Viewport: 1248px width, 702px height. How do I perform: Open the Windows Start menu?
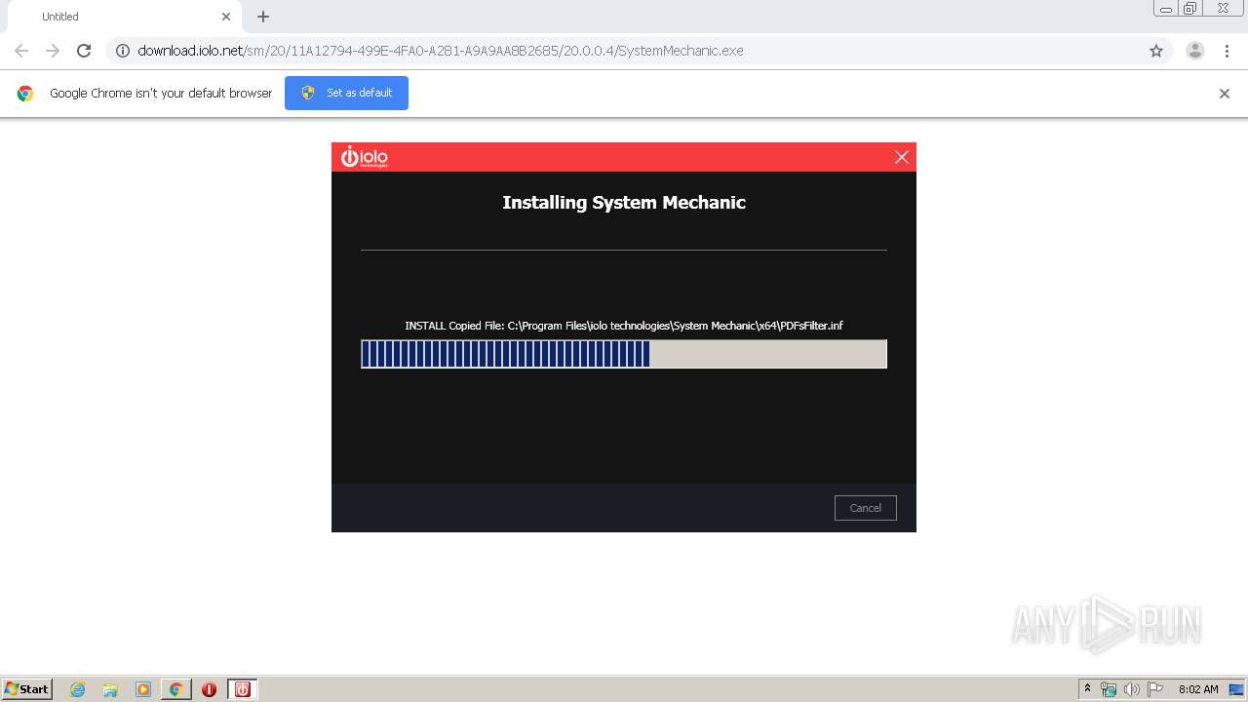tap(27, 688)
